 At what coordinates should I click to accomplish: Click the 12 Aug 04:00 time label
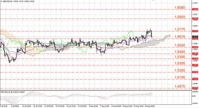(116, 106)
